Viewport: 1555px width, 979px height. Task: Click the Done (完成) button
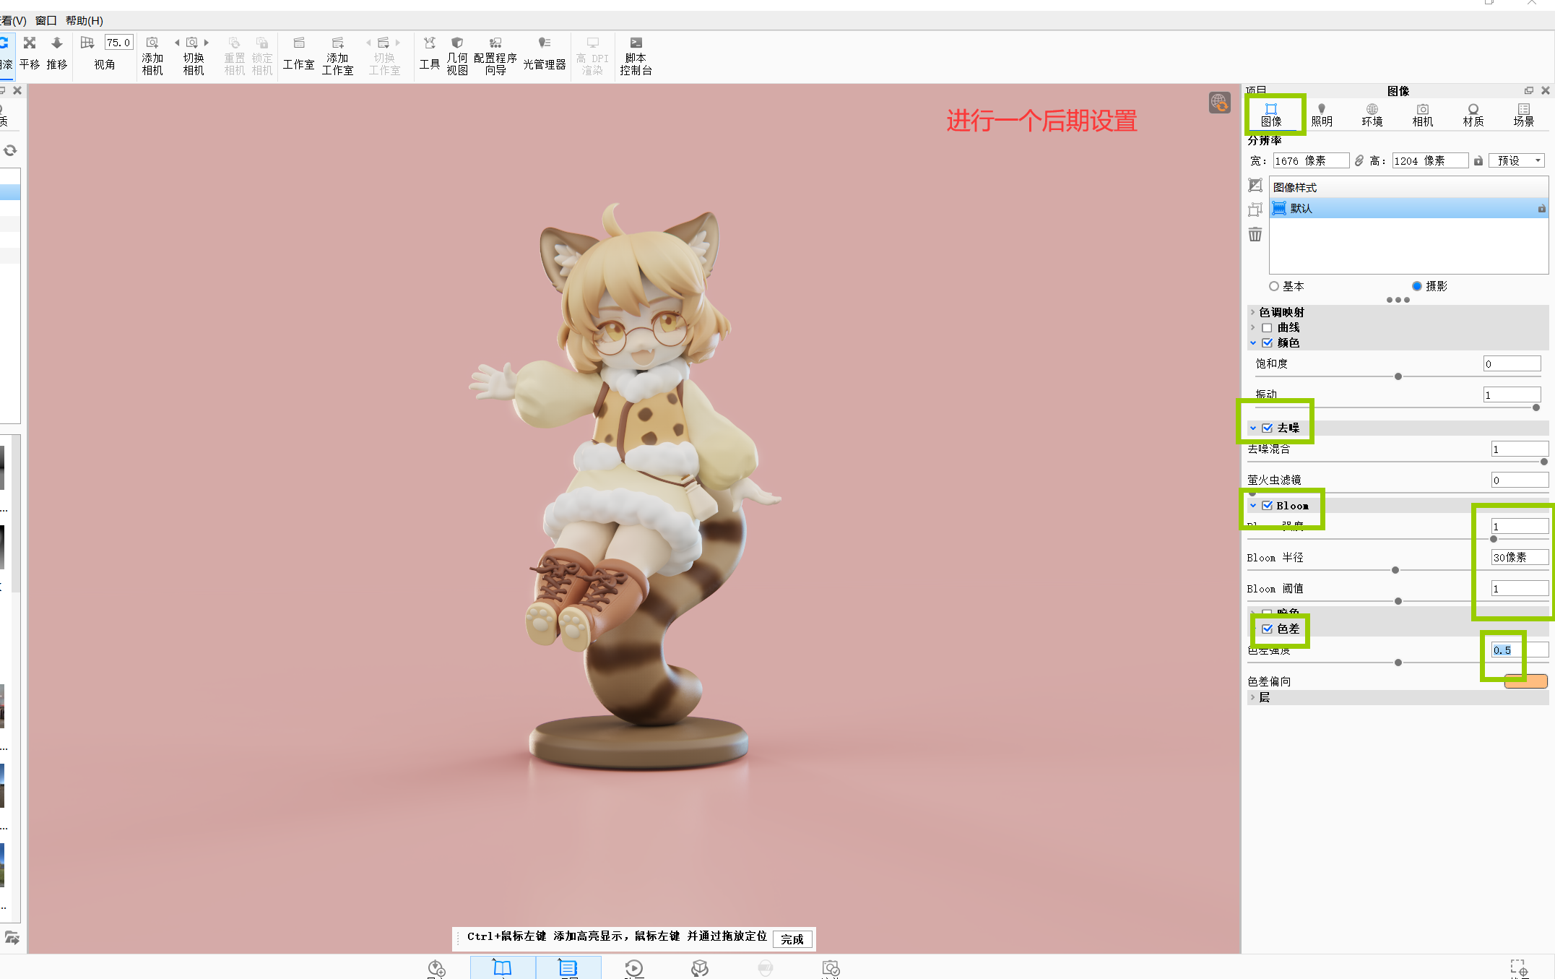(792, 939)
